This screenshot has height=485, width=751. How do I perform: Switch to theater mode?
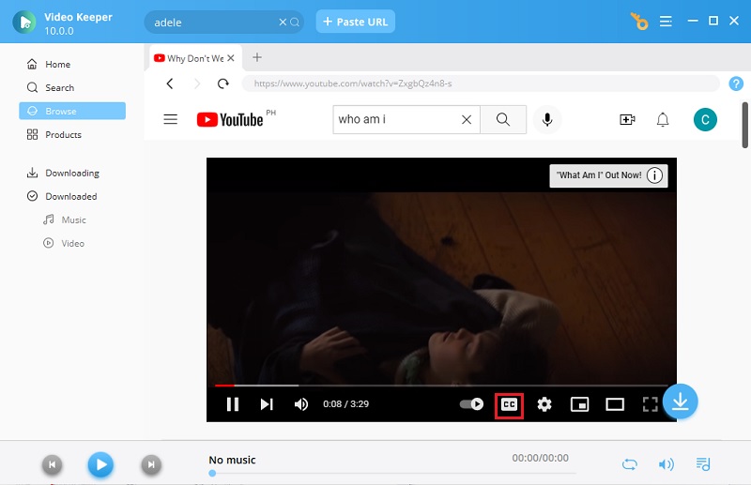pyautogui.click(x=615, y=404)
